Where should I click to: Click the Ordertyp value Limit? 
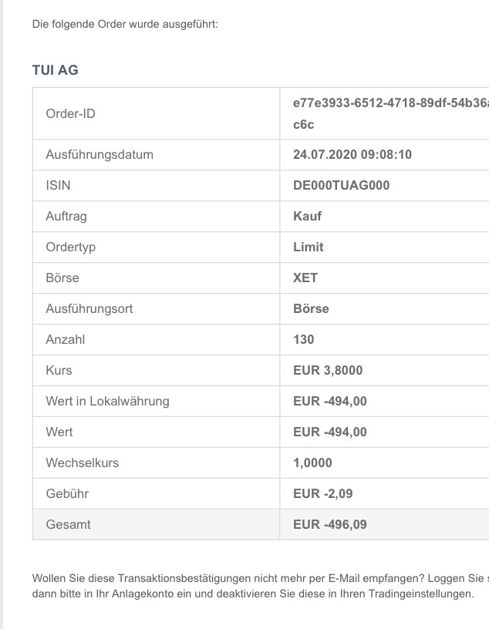point(309,247)
